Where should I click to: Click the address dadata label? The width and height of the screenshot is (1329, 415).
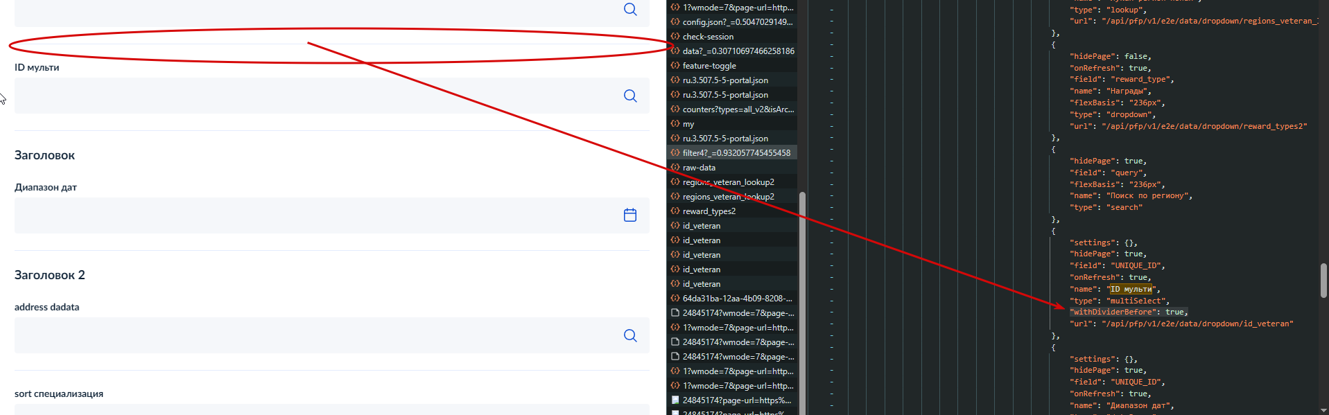pos(47,307)
